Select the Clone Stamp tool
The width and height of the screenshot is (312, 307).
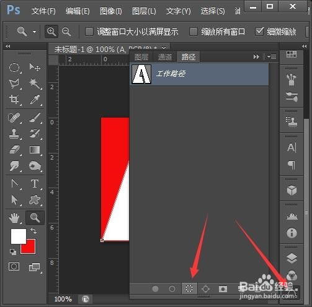click(x=14, y=134)
